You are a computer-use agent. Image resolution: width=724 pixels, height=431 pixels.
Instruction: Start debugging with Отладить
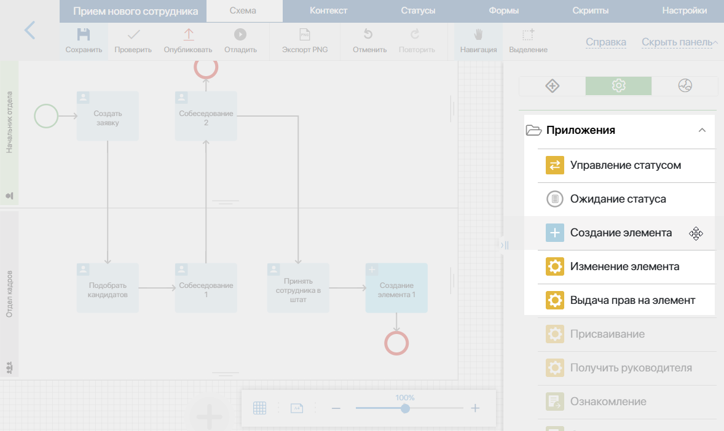click(240, 41)
